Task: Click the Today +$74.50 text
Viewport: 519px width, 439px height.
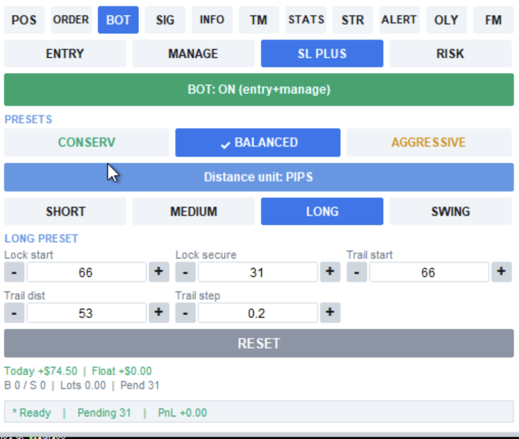Action: (x=41, y=371)
